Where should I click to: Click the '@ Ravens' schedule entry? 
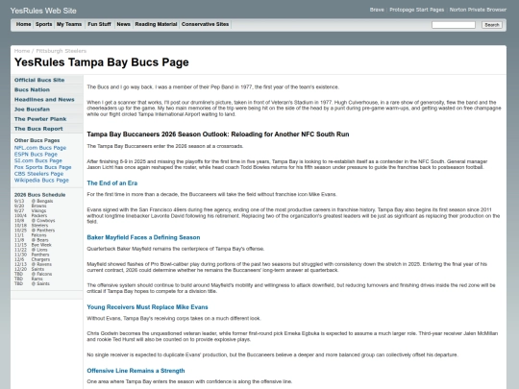click(x=41, y=264)
